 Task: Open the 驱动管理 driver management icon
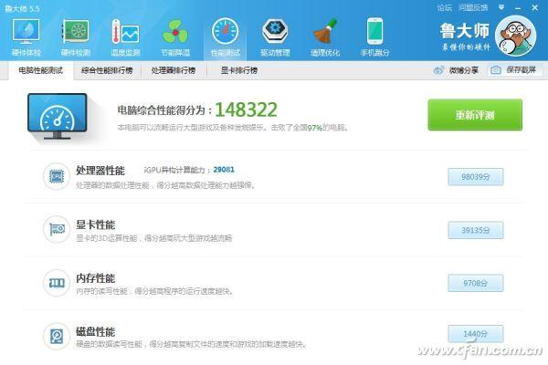coord(275,32)
